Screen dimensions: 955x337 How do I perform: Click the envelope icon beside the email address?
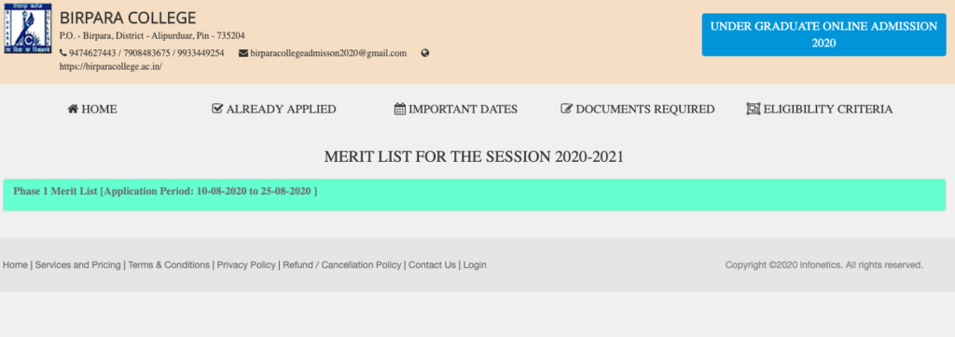[x=243, y=53]
